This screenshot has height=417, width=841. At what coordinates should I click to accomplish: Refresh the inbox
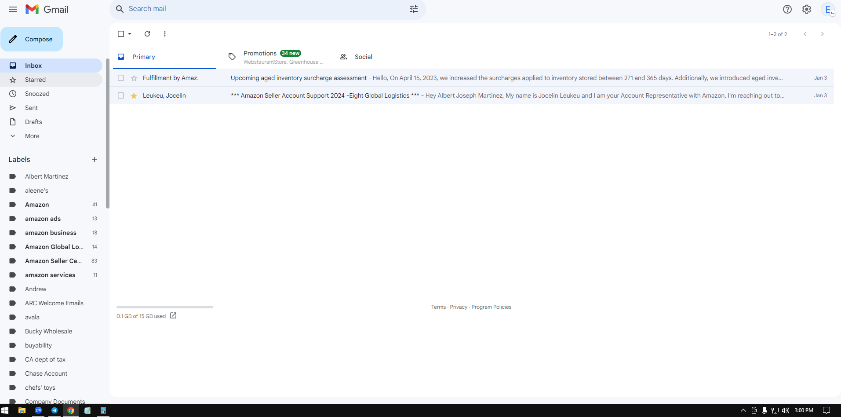(x=147, y=34)
